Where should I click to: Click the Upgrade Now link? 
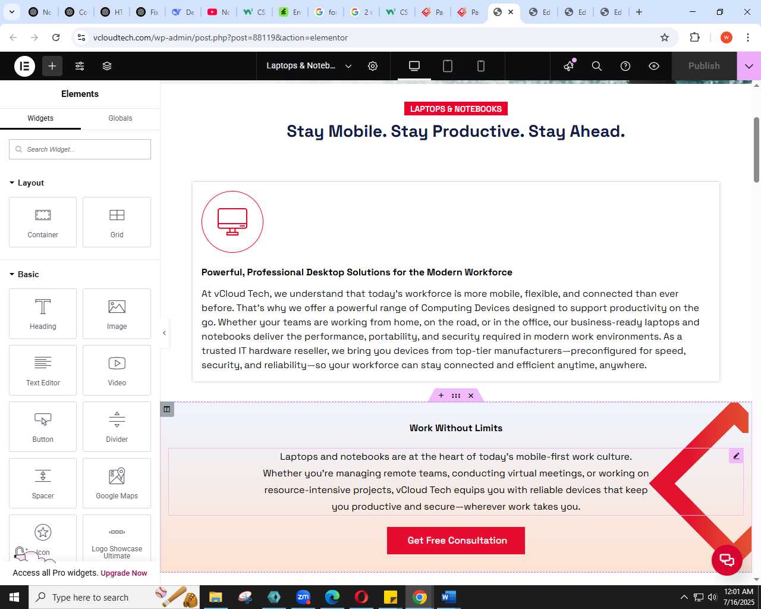click(x=124, y=573)
